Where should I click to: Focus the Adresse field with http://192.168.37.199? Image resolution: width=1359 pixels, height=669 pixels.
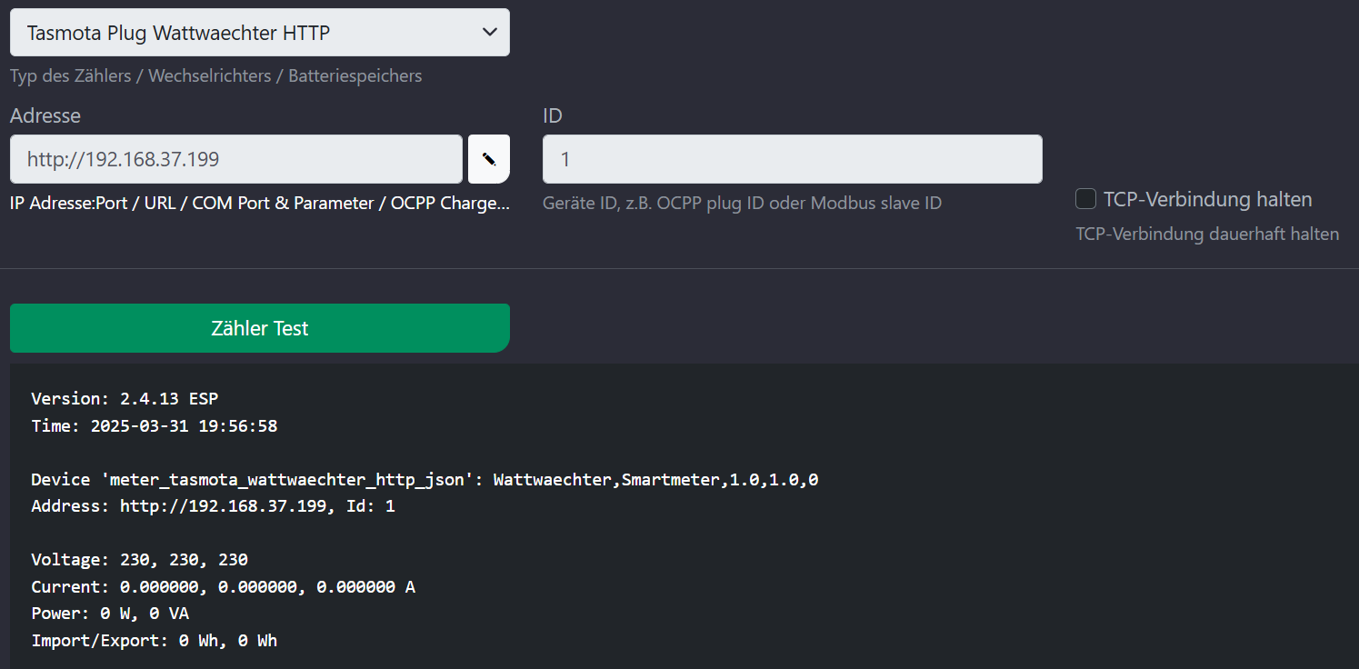(x=236, y=159)
